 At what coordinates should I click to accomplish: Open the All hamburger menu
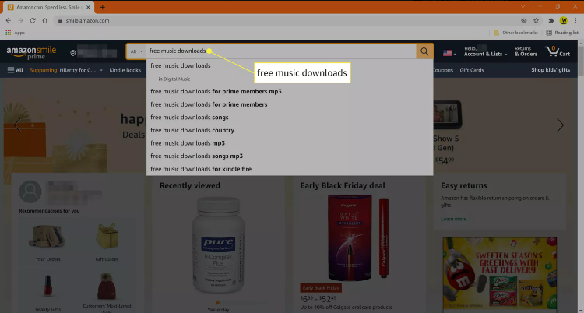16,70
